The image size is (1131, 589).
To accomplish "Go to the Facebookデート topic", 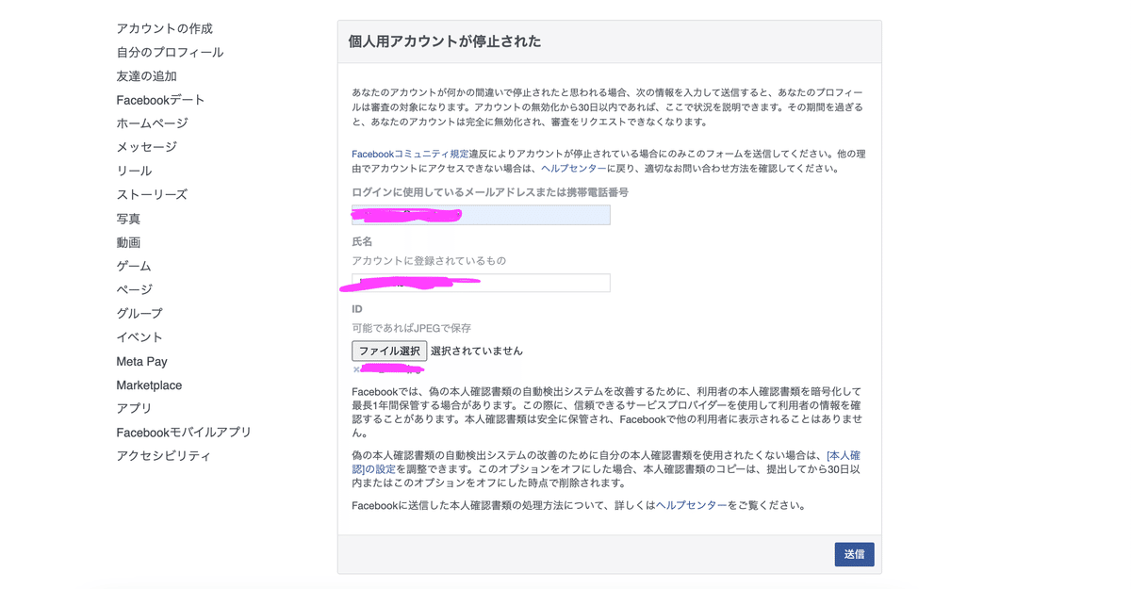I will coord(160,99).
